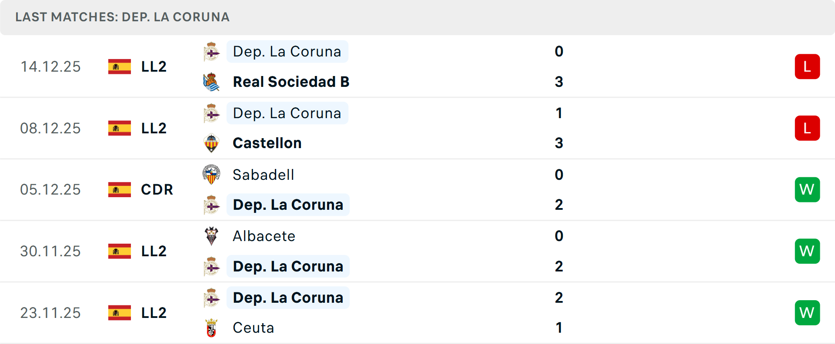The height and width of the screenshot is (344, 835).
Task: Click the red L badge for Castellon match
Action: tap(807, 128)
